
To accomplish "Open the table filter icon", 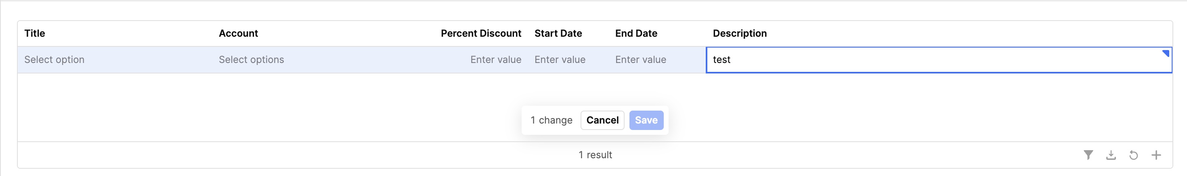I will click(x=1088, y=155).
